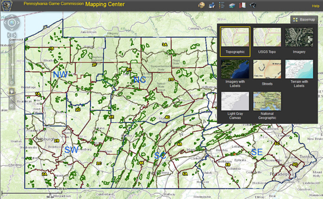Click the Cumberland city label
This screenshot has width=323, height=199.
pos(105,194)
